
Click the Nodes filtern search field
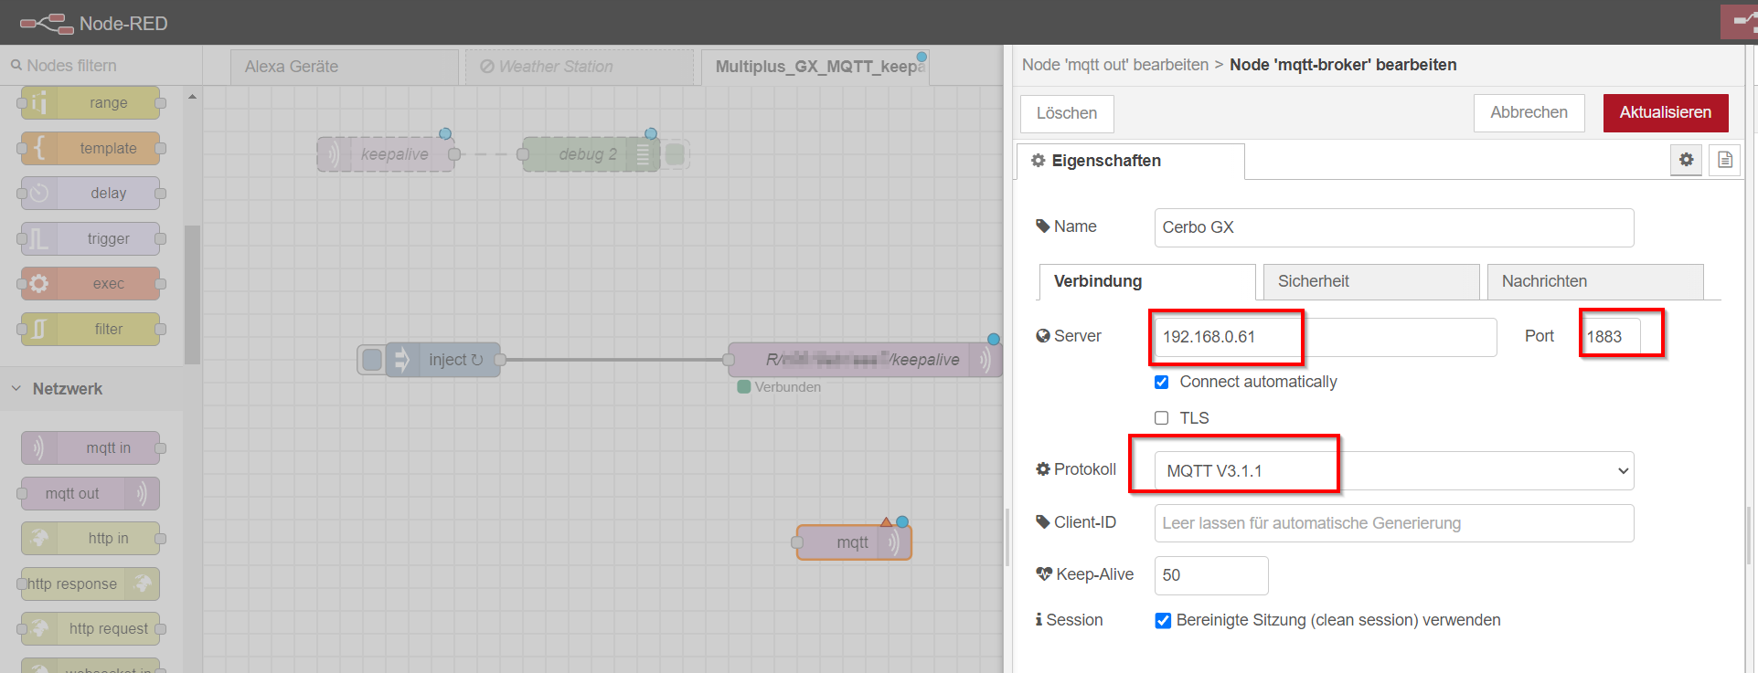coord(101,66)
